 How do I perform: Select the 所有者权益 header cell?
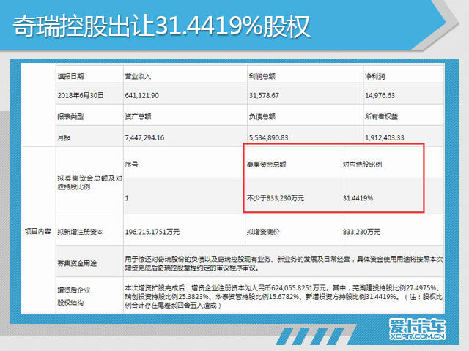(x=381, y=116)
